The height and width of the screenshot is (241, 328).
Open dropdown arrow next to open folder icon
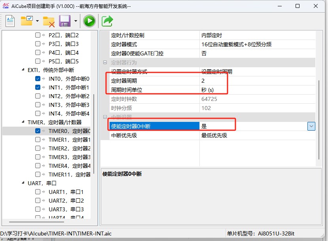(x=37, y=21)
